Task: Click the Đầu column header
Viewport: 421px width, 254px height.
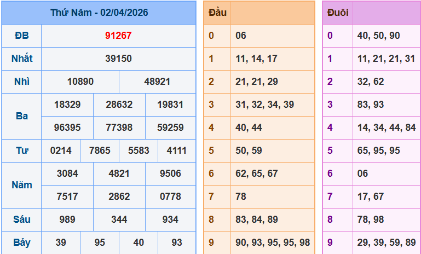Action: coord(217,13)
